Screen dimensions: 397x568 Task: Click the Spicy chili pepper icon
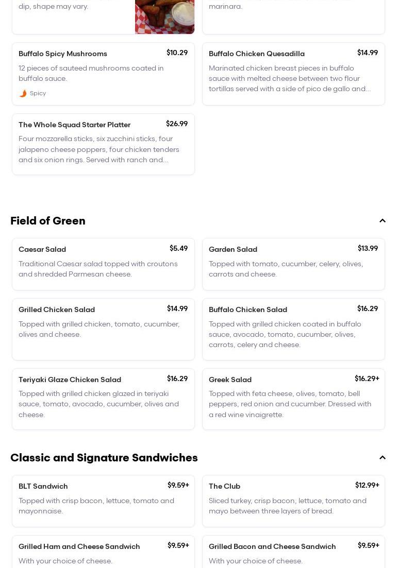tap(23, 93)
